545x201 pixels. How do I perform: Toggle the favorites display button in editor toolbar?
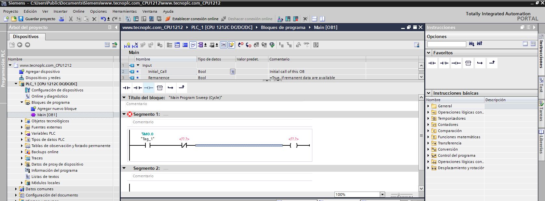click(231, 45)
